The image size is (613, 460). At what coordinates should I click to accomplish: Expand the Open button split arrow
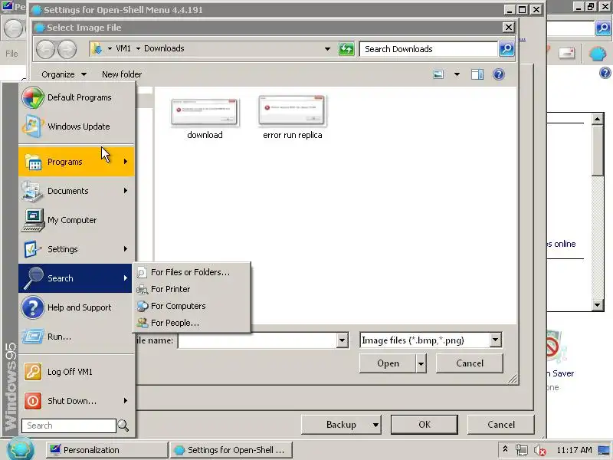(x=421, y=363)
